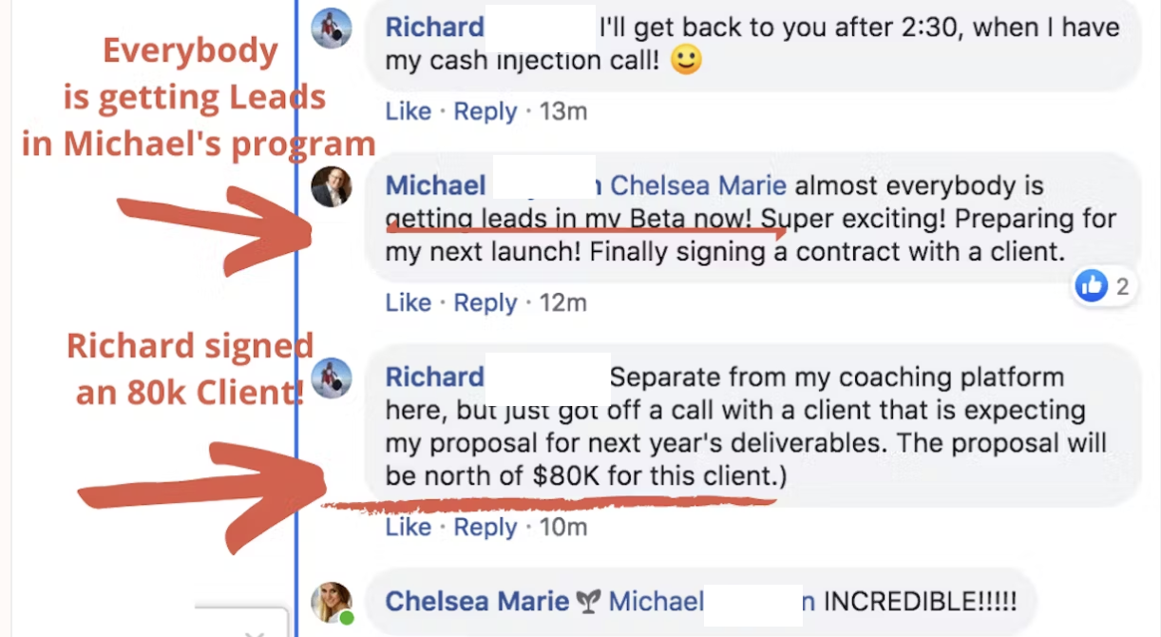The width and height of the screenshot is (1161, 637).
Task: Open the Chelsea Marie mention in Michael's comment
Action: pyautogui.click(x=697, y=185)
